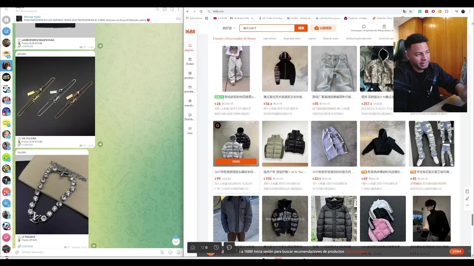Open the archived chats folder icon
The width and height of the screenshot is (474, 266).
tap(6, 20)
